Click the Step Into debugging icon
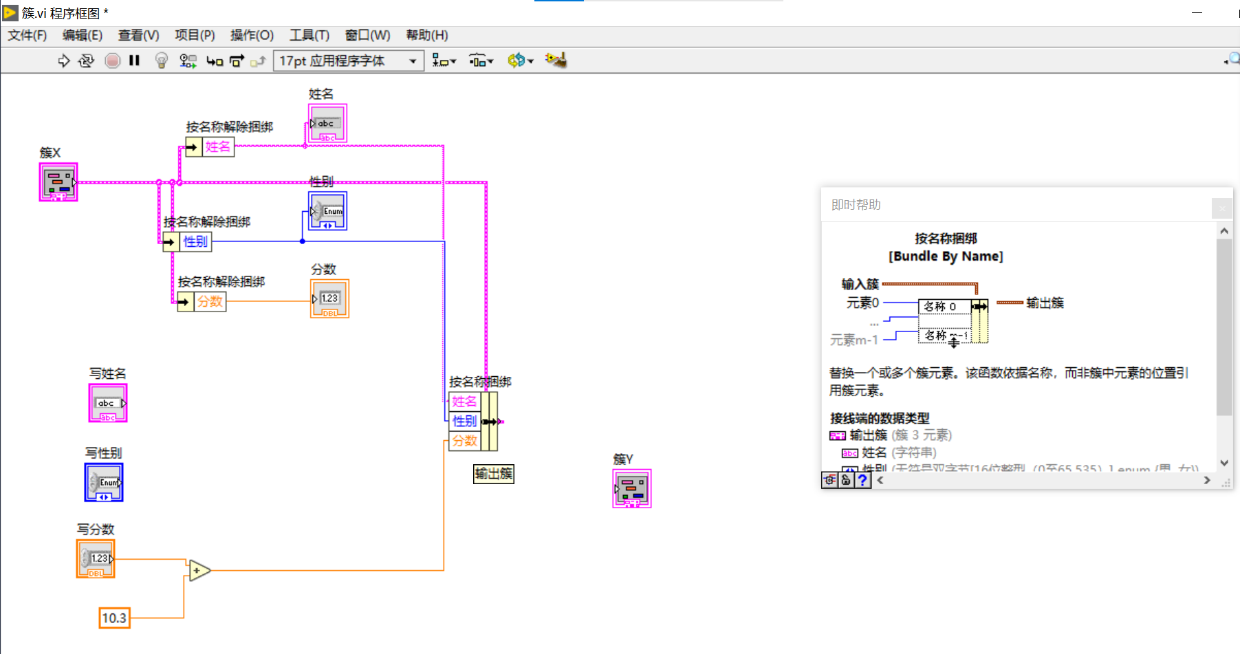 pos(214,61)
